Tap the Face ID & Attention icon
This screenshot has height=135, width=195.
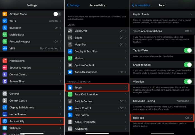(70, 95)
